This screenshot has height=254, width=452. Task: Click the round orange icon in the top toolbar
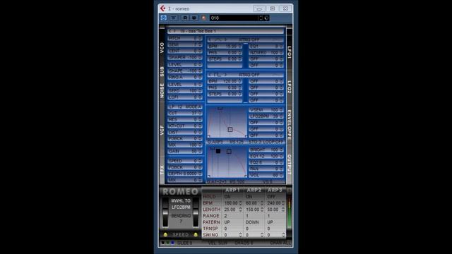[x=203, y=18]
